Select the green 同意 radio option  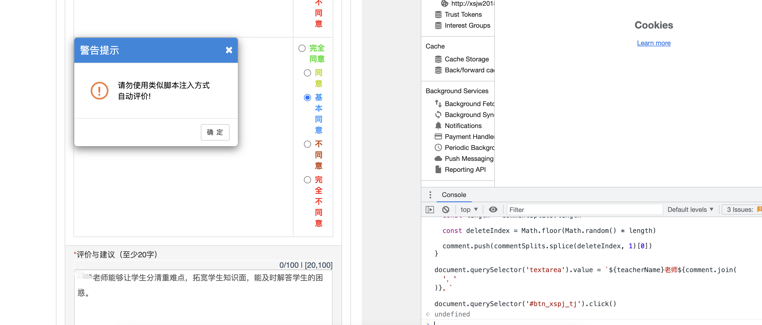point(307,73)
